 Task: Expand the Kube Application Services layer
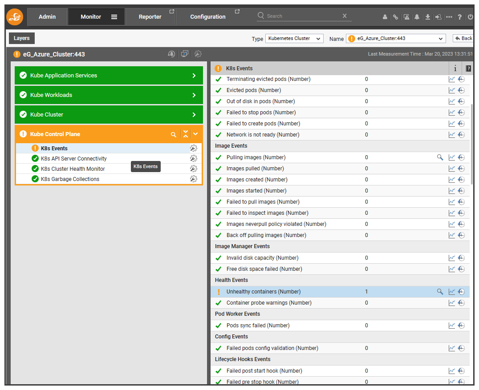[x=109, y=75]
